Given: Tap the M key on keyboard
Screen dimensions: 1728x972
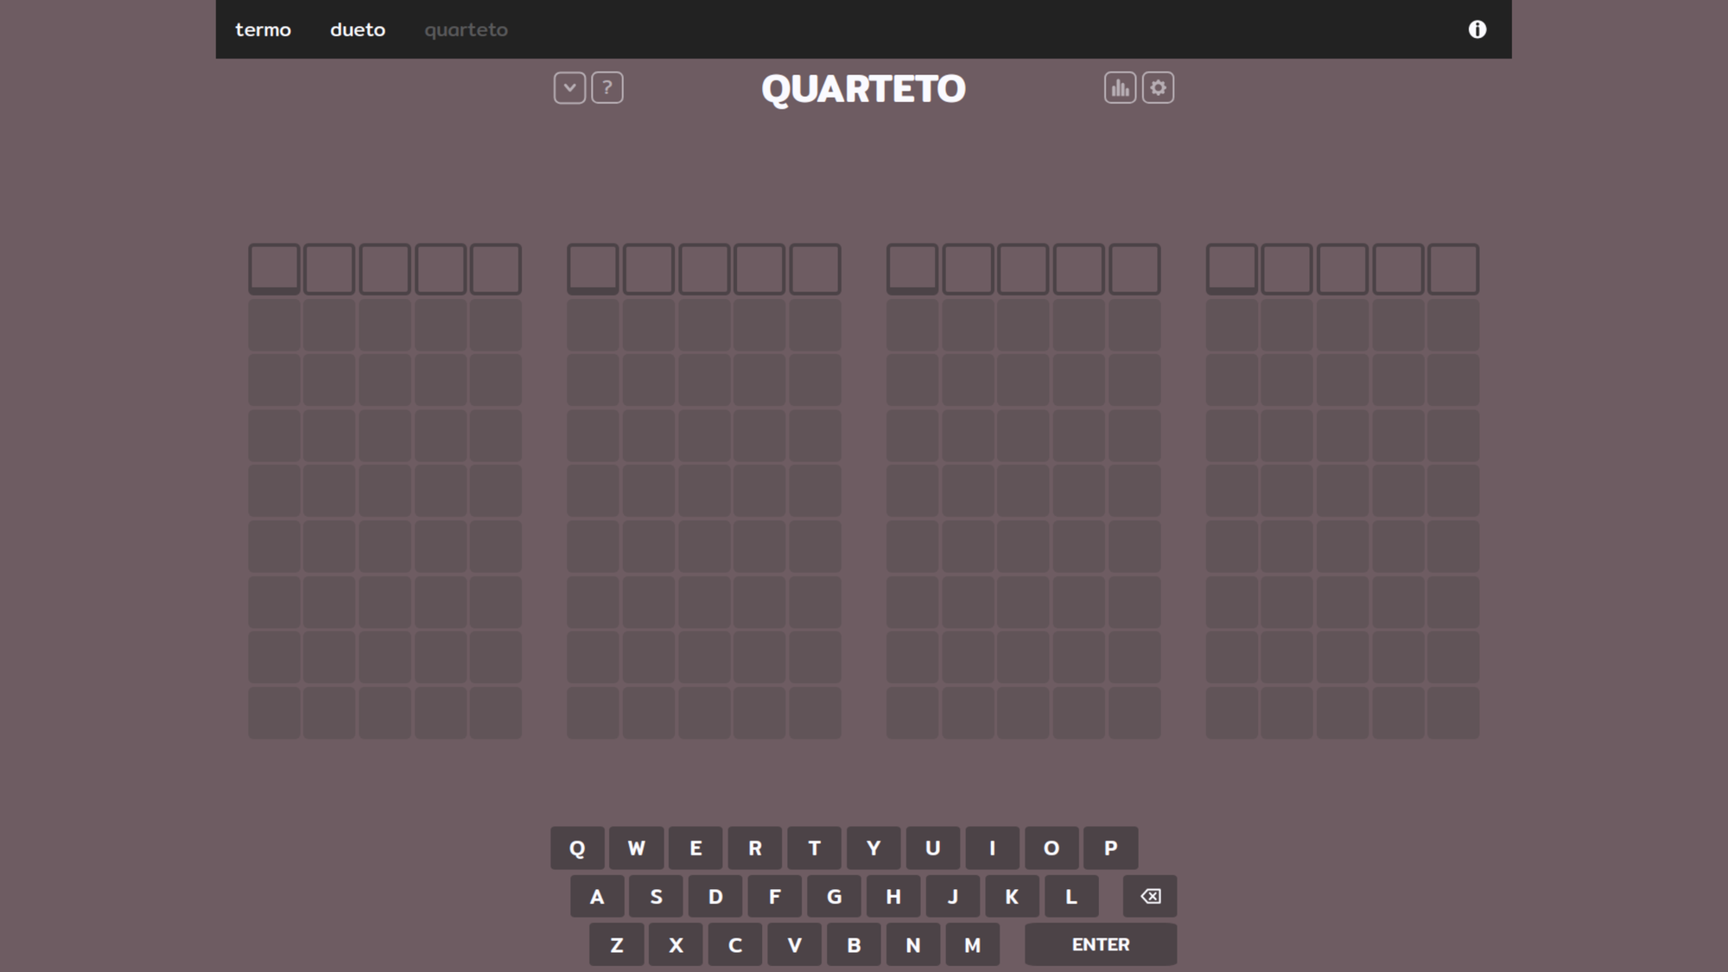Looking at the screenshot, I should point(973,944).
